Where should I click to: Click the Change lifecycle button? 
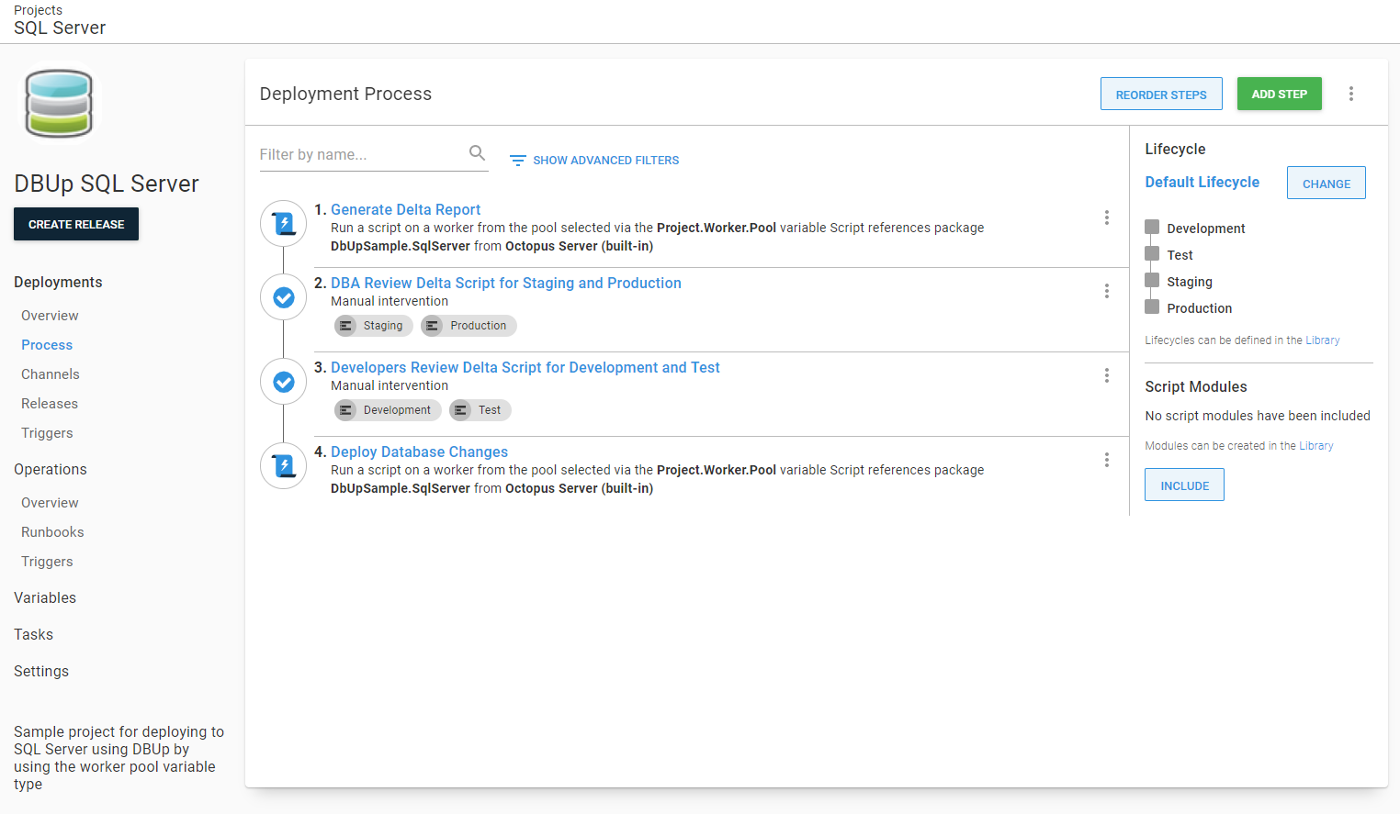1326,184
